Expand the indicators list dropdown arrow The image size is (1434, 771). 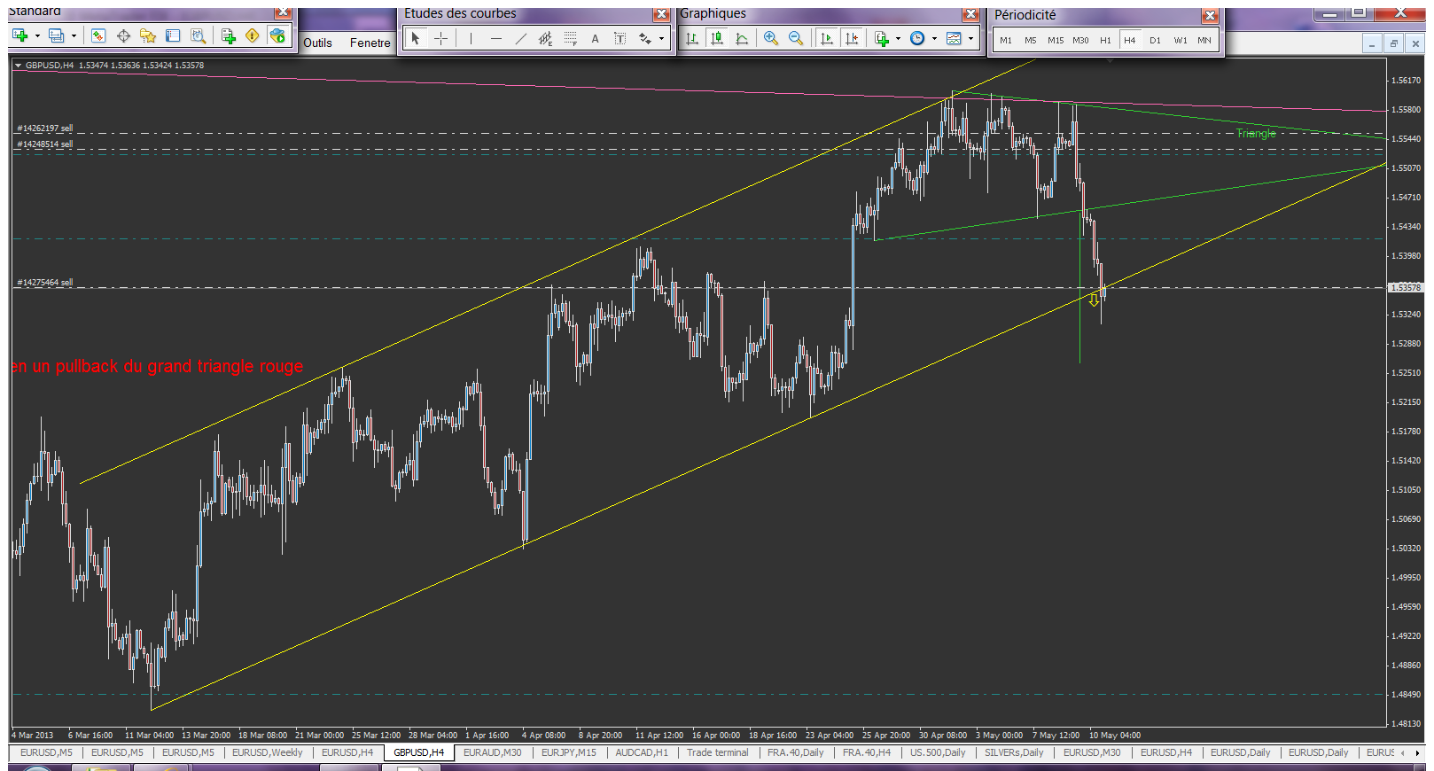(x=898, y=38)
